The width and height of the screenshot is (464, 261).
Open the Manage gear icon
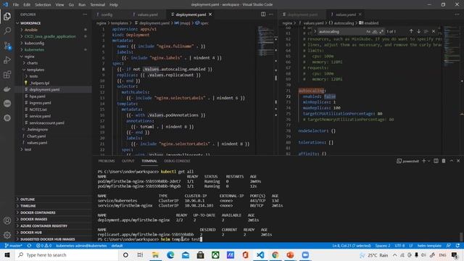click(7, 235)
